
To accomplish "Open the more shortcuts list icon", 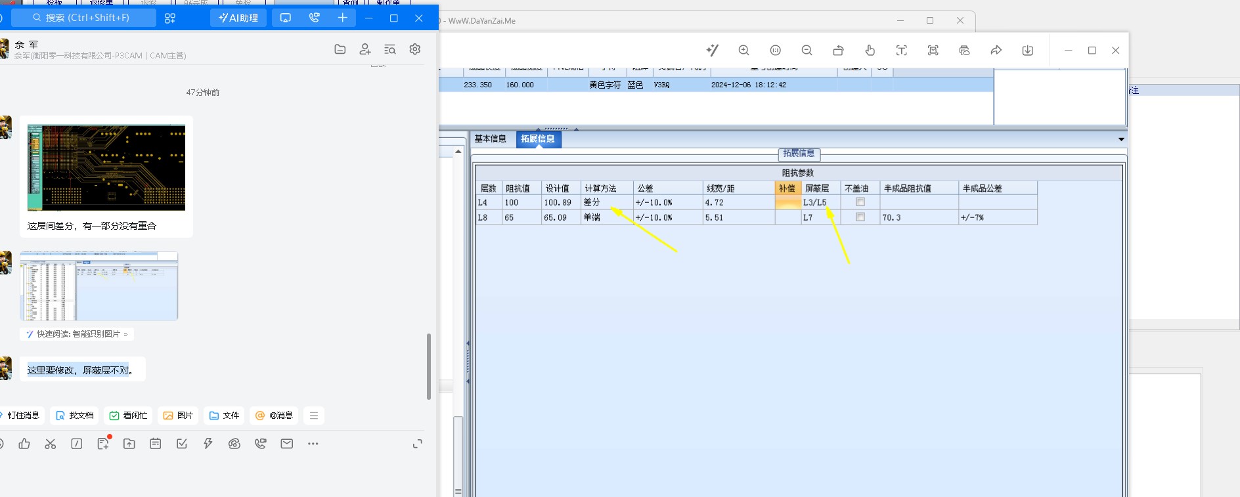I will 314,416.
